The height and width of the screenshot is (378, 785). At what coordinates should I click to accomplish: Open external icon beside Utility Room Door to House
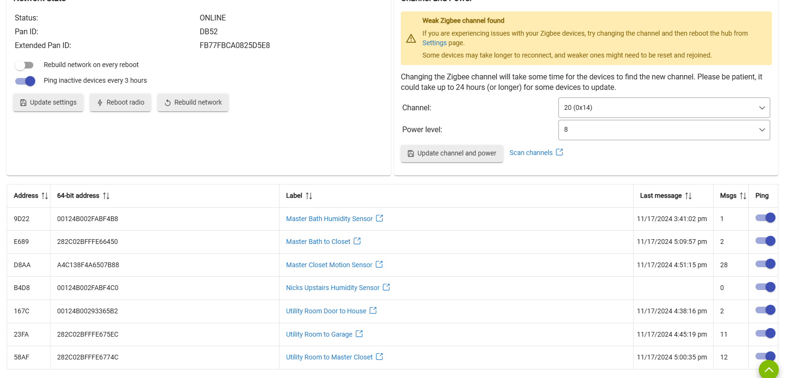(373, 310)
